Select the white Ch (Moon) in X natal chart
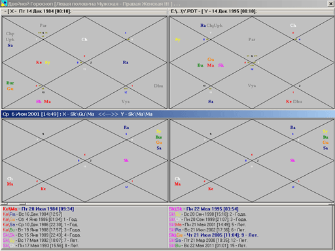Viewport: 335px width, 251px height. coord(84,39)
